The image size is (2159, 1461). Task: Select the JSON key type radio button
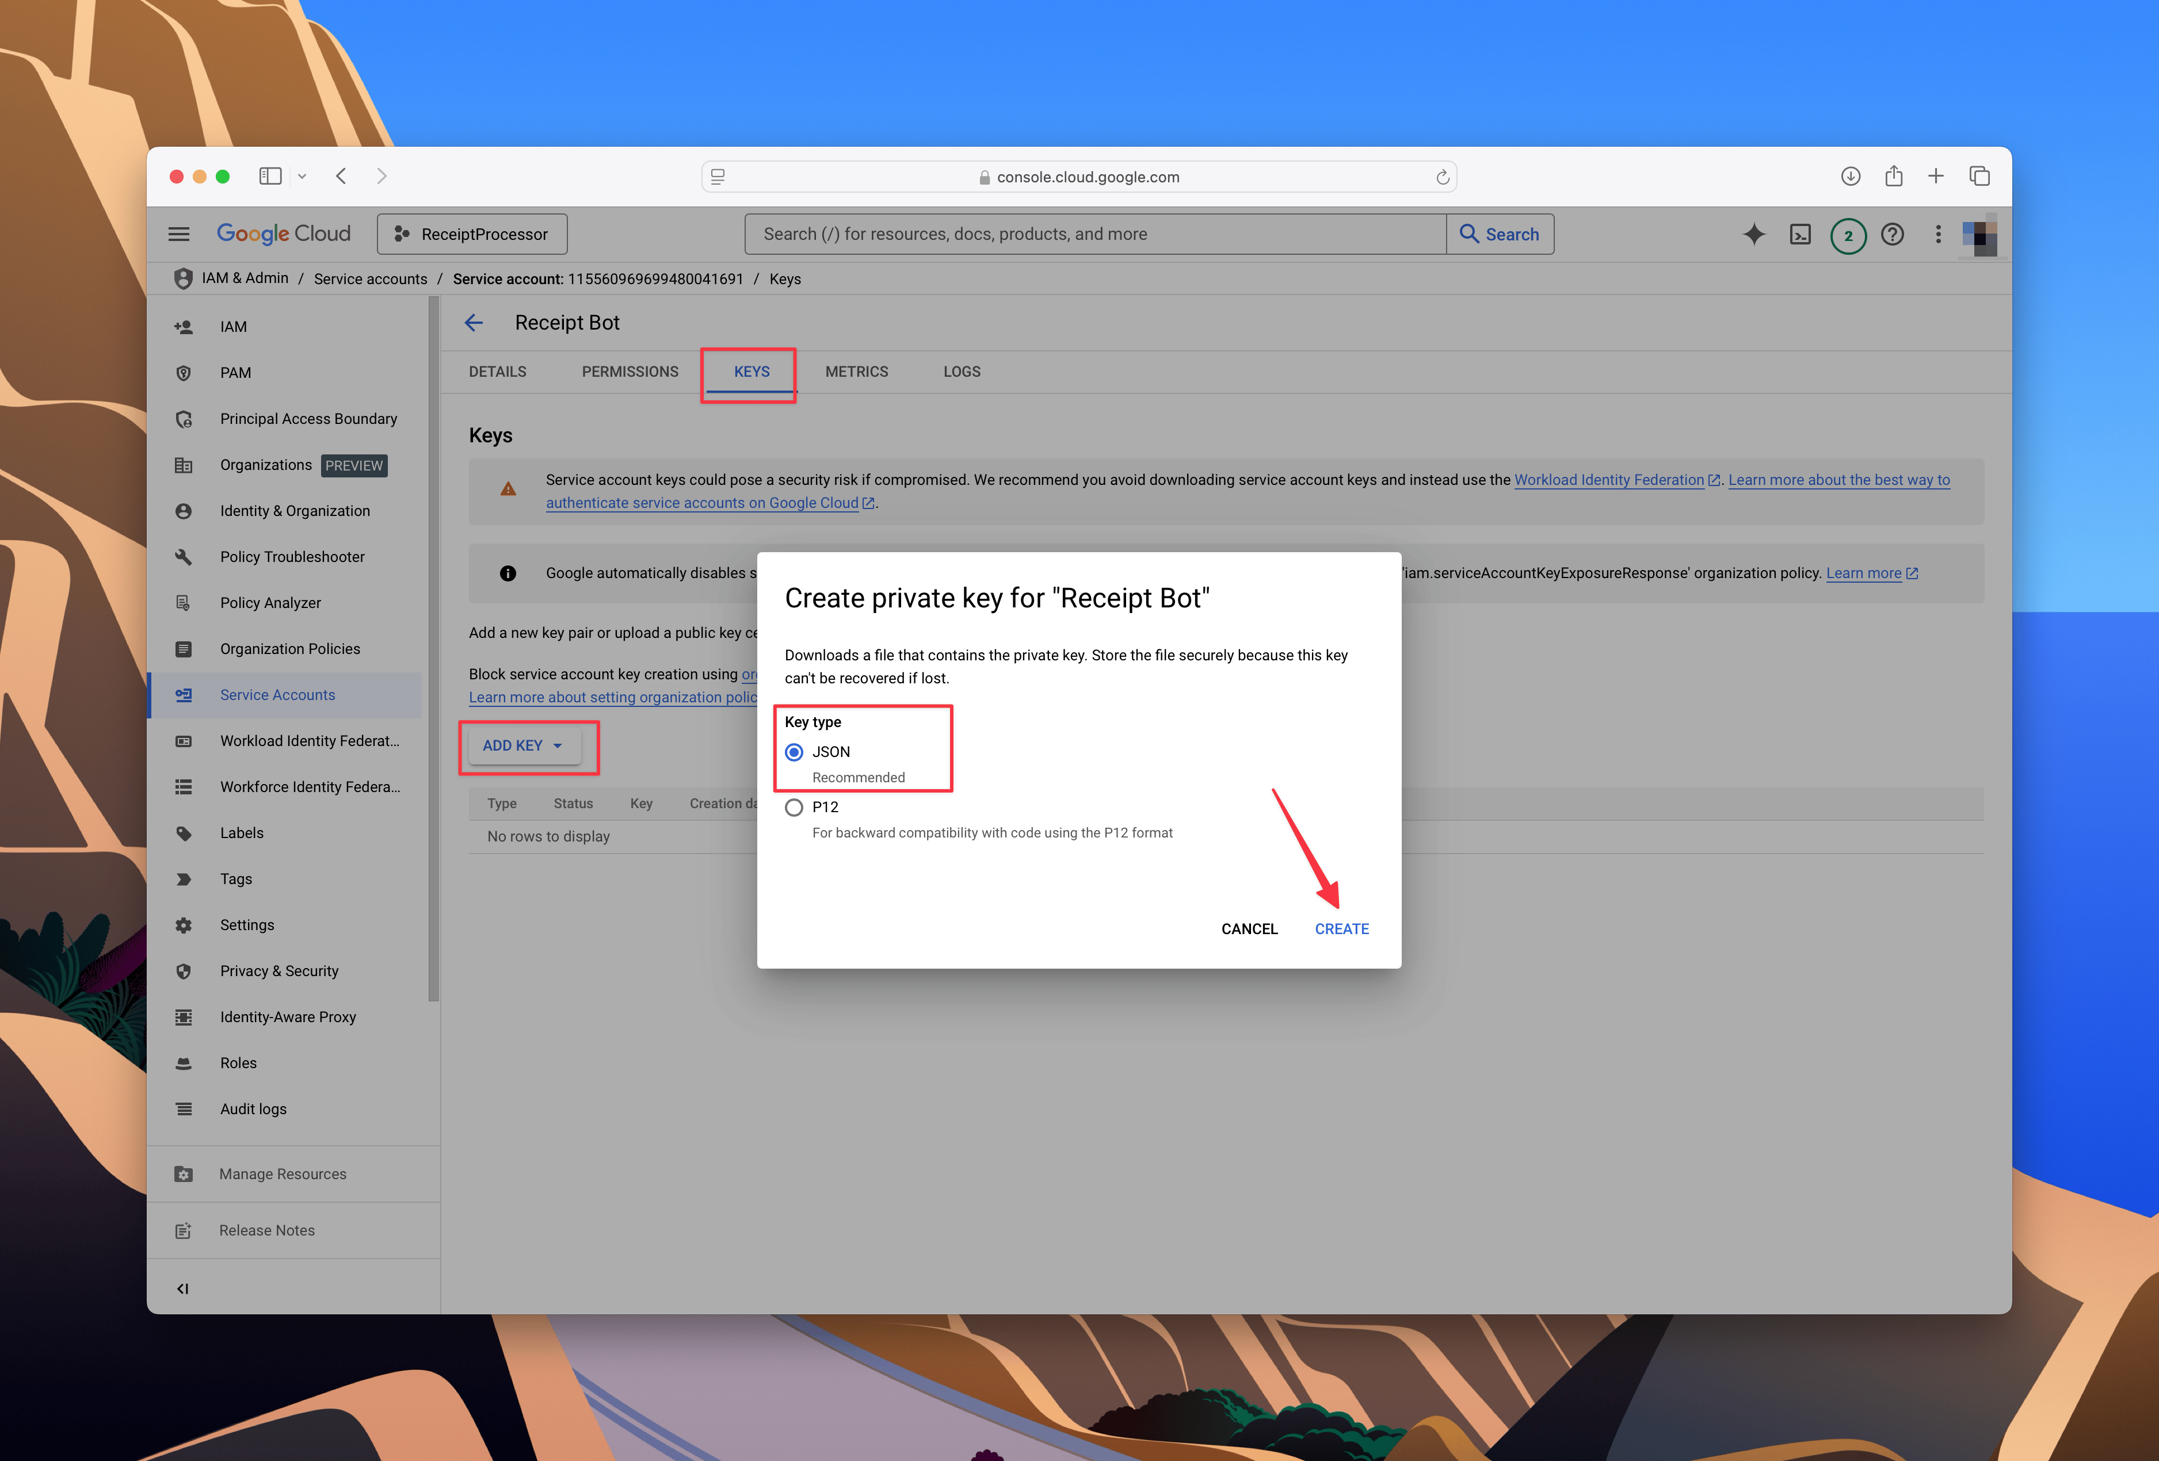tap(794, 751)
